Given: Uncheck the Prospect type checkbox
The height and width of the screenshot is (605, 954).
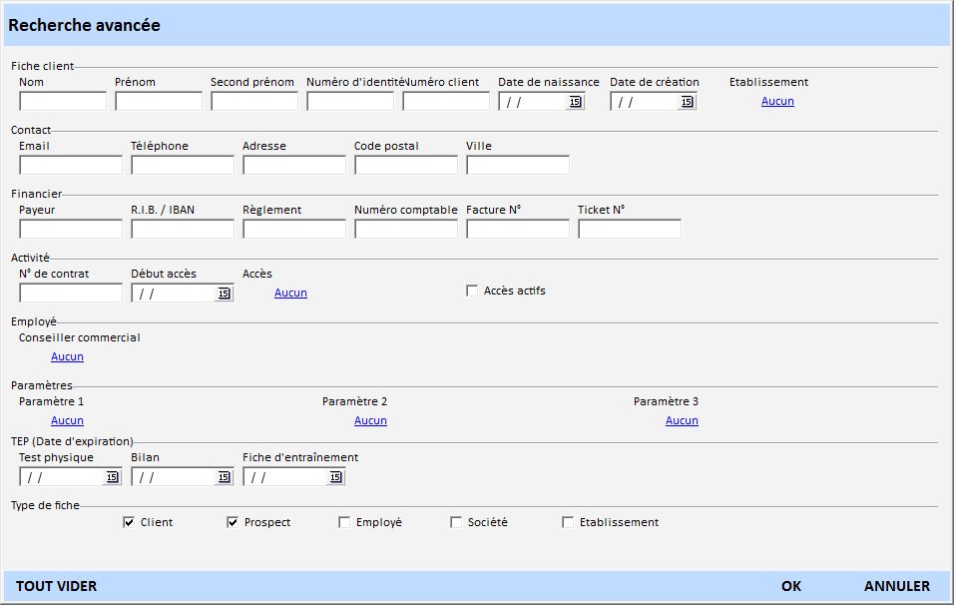Looking at the screenshot, I should click(x=233, y=522).
